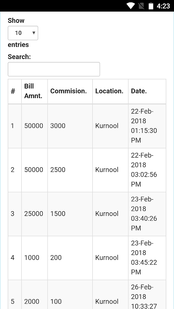
Task: Open the Show entries dropdown
Action: [23, 33]
